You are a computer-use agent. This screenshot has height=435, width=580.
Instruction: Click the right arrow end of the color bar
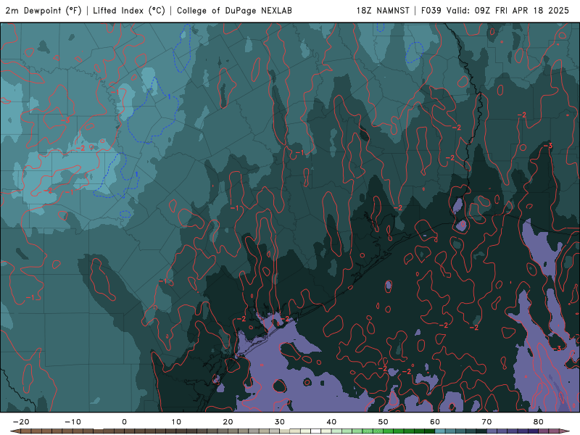tap(565, 431)
